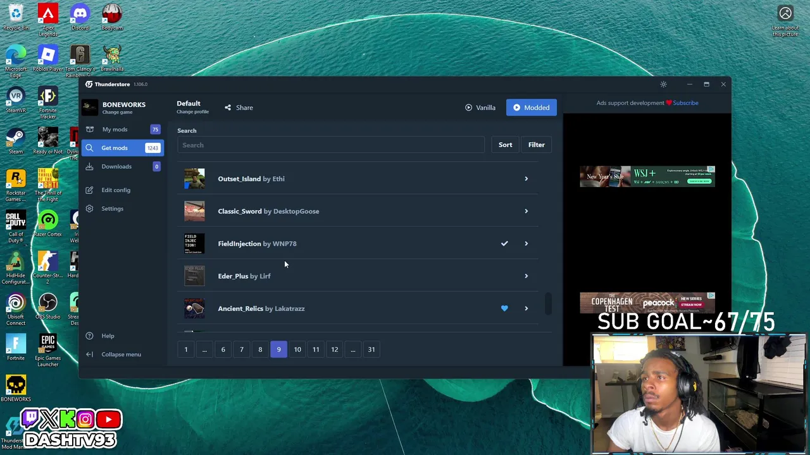
Task: Go to last page 31
Action: click(x=371, y=349)
